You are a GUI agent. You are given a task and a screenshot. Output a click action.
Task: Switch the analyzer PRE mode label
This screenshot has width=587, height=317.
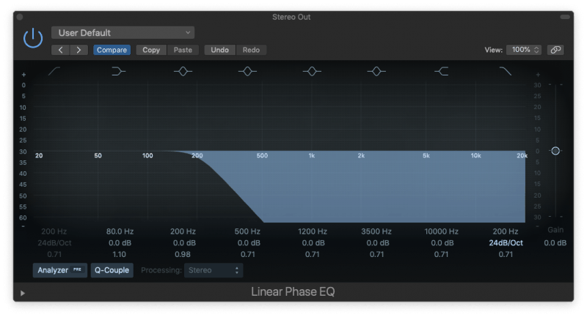click(x=77, y=269)
